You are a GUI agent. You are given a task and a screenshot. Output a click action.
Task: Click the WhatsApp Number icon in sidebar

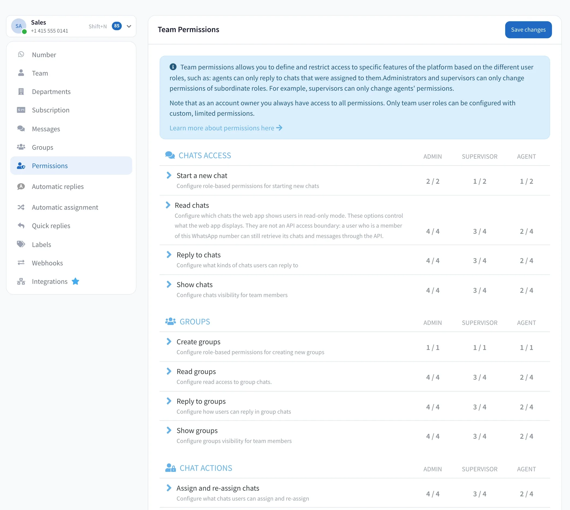[21, 54]
